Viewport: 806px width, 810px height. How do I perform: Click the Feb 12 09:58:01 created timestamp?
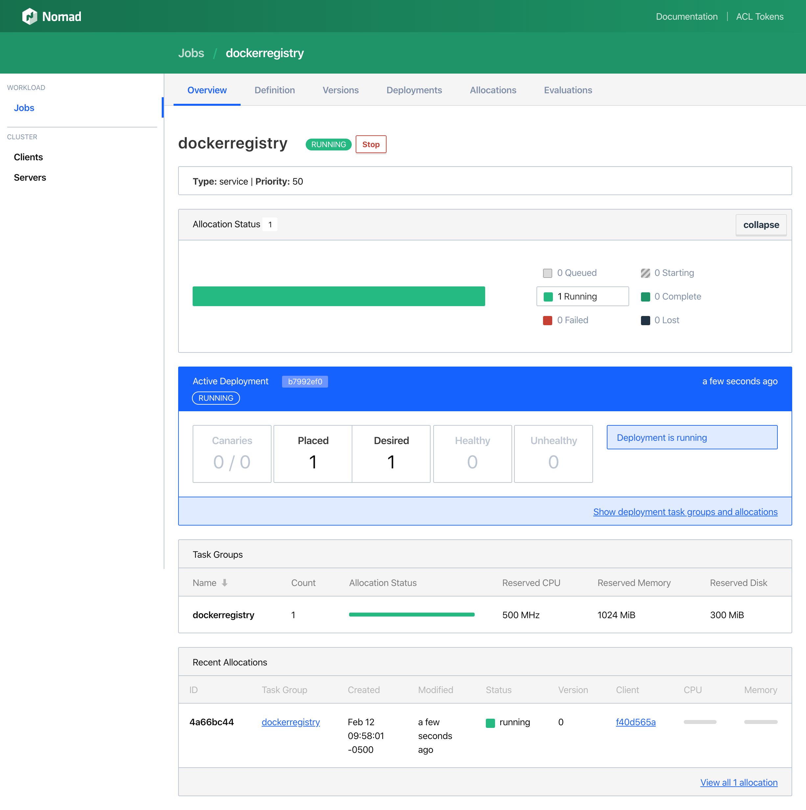point(366,736)
